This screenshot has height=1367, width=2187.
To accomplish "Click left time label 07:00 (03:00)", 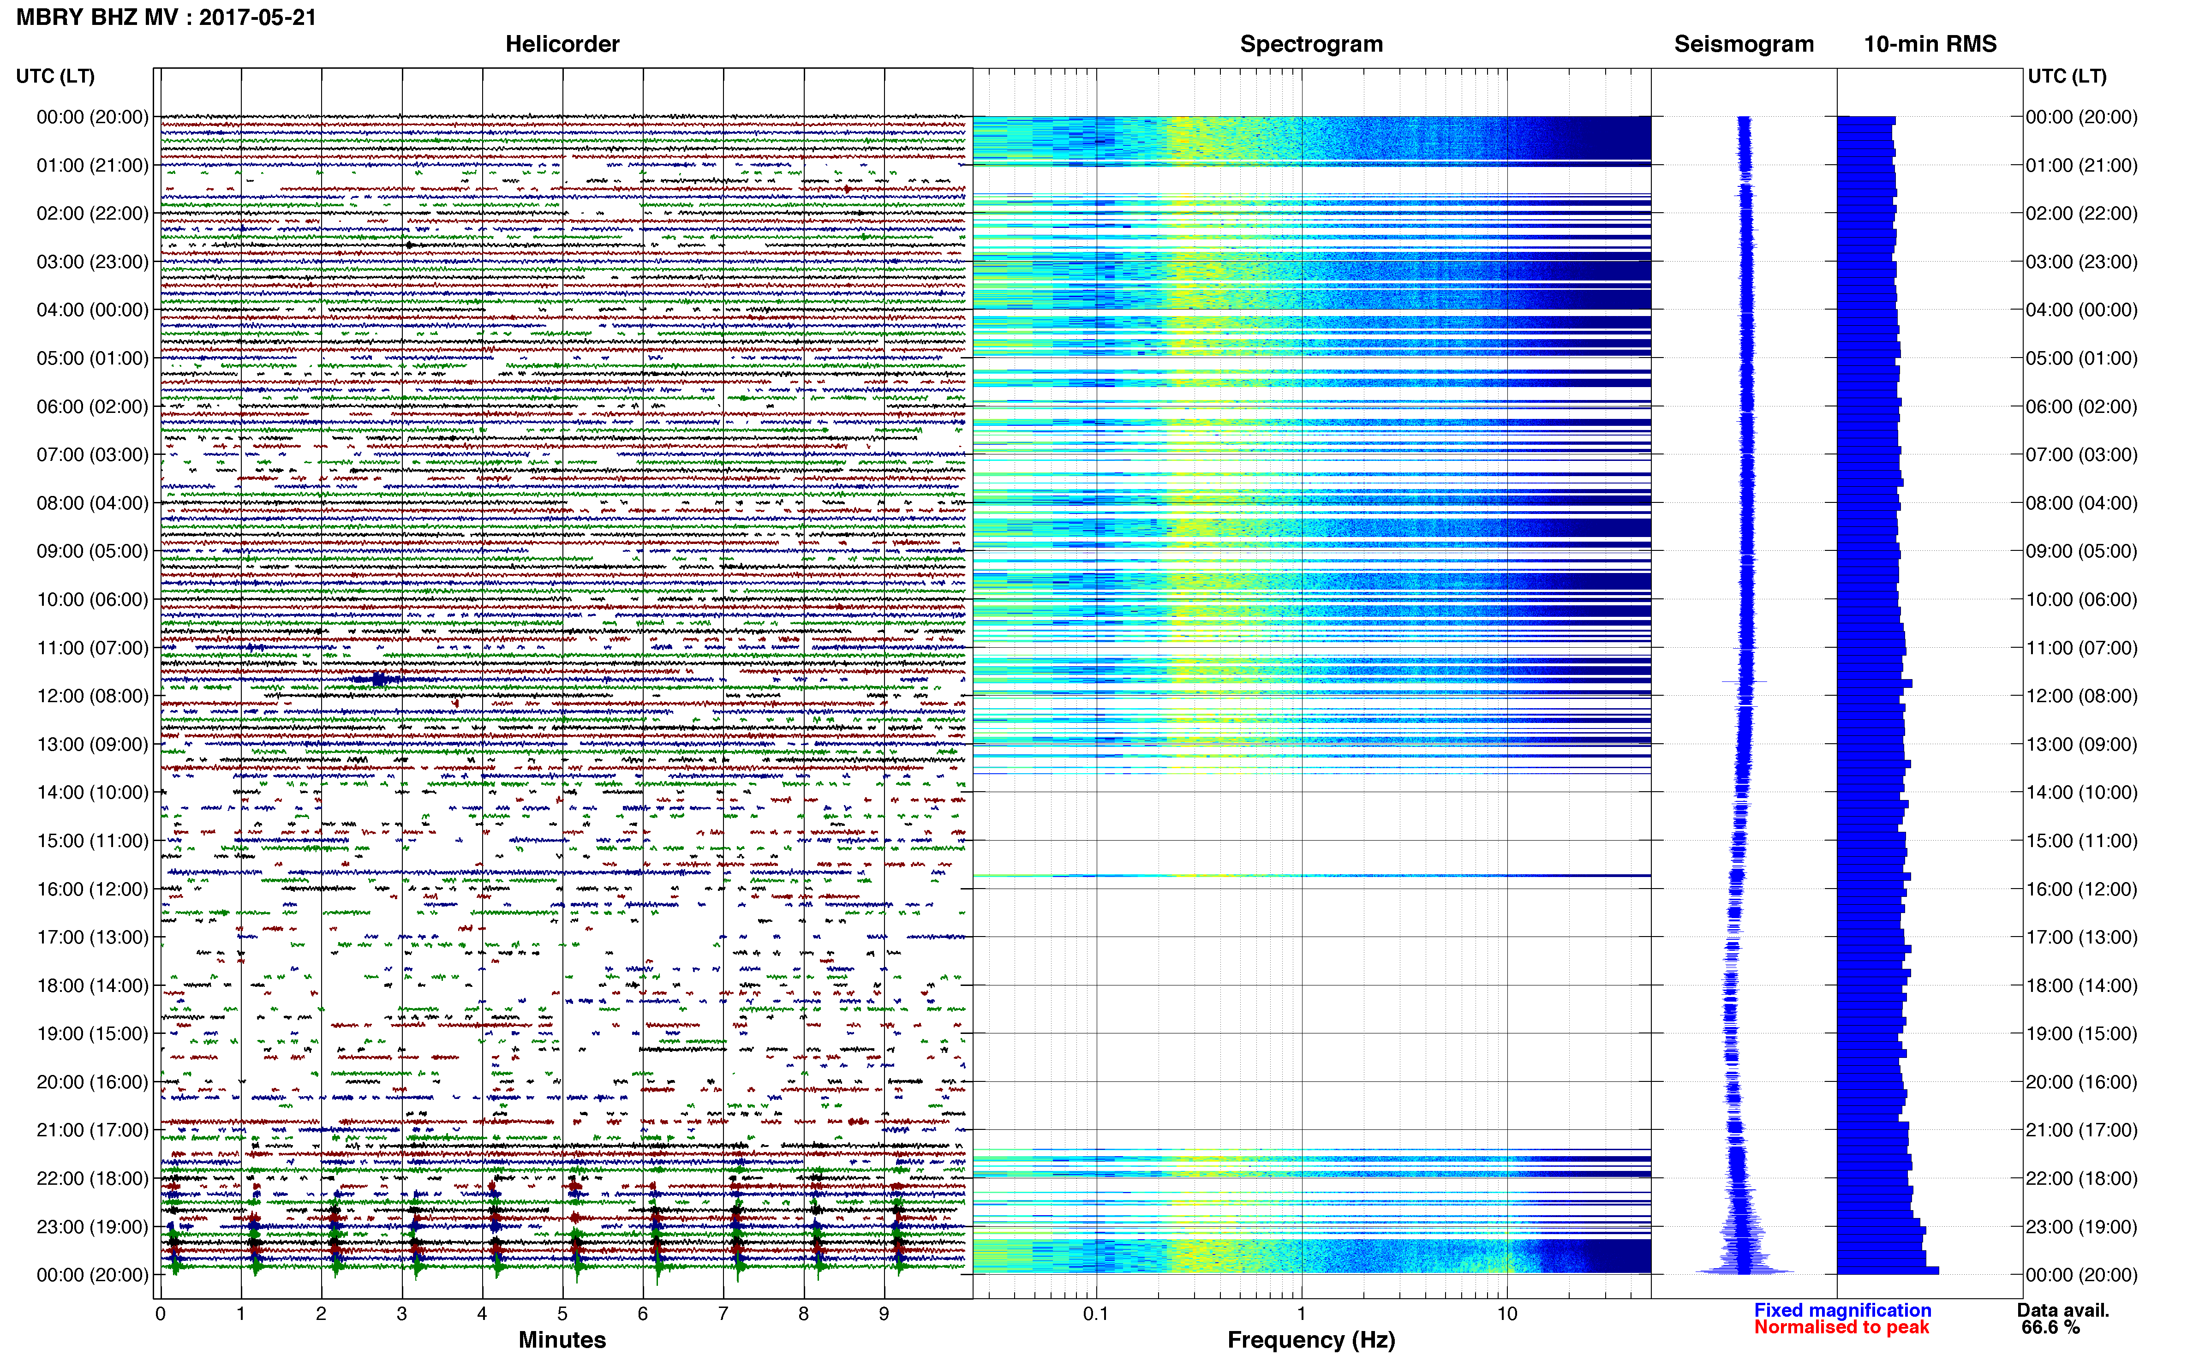I will pos(92,455).
